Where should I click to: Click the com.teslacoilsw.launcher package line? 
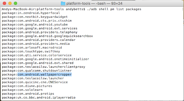coord(33,78)
